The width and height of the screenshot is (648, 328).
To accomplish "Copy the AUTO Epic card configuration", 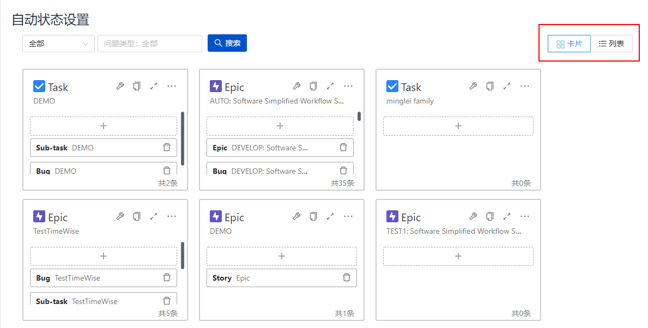I will (313, 86).
